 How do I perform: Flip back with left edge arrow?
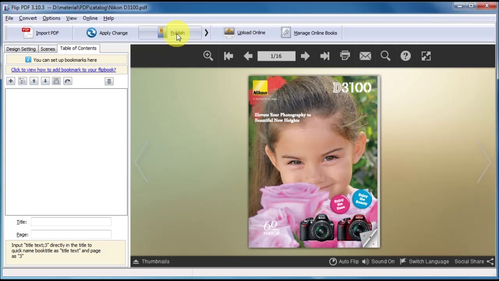141,162
